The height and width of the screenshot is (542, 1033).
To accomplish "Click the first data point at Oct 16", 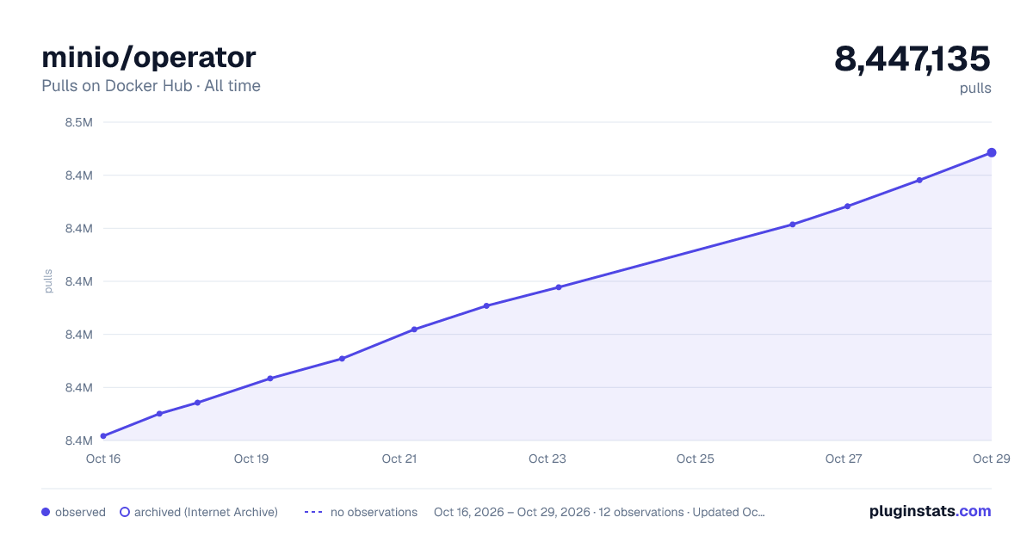I will [103, 436].
